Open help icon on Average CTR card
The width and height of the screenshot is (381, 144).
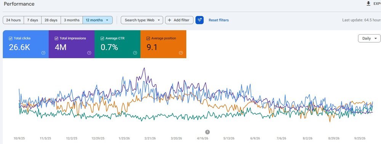[135, 53]
